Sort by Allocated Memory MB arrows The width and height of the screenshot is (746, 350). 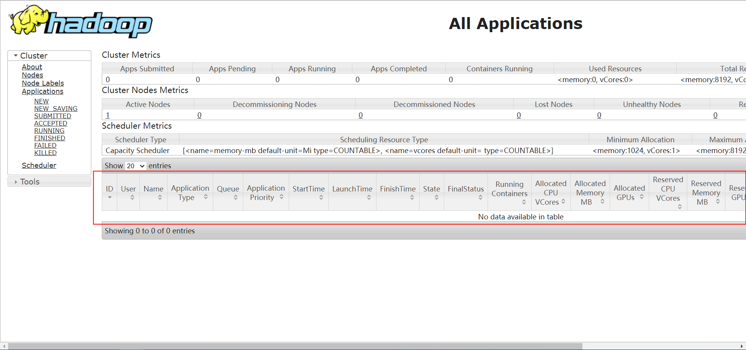pos(602,201)
